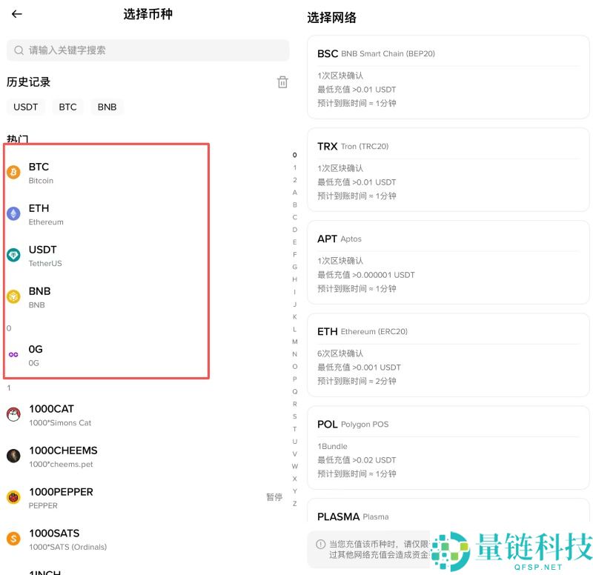Select PLASMA network card
Image resolution: width=593 pixels, height=575 pixels.
[x=448, y=511]
